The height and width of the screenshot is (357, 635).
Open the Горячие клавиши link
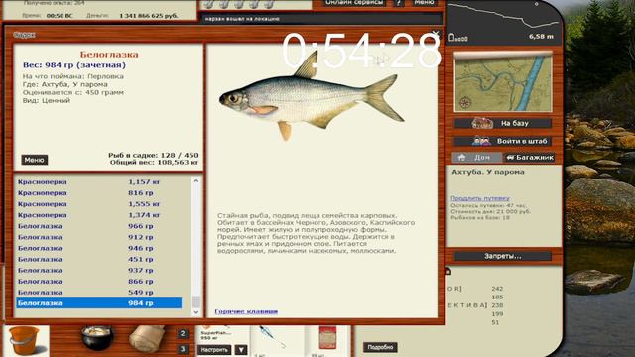point(246,311)
